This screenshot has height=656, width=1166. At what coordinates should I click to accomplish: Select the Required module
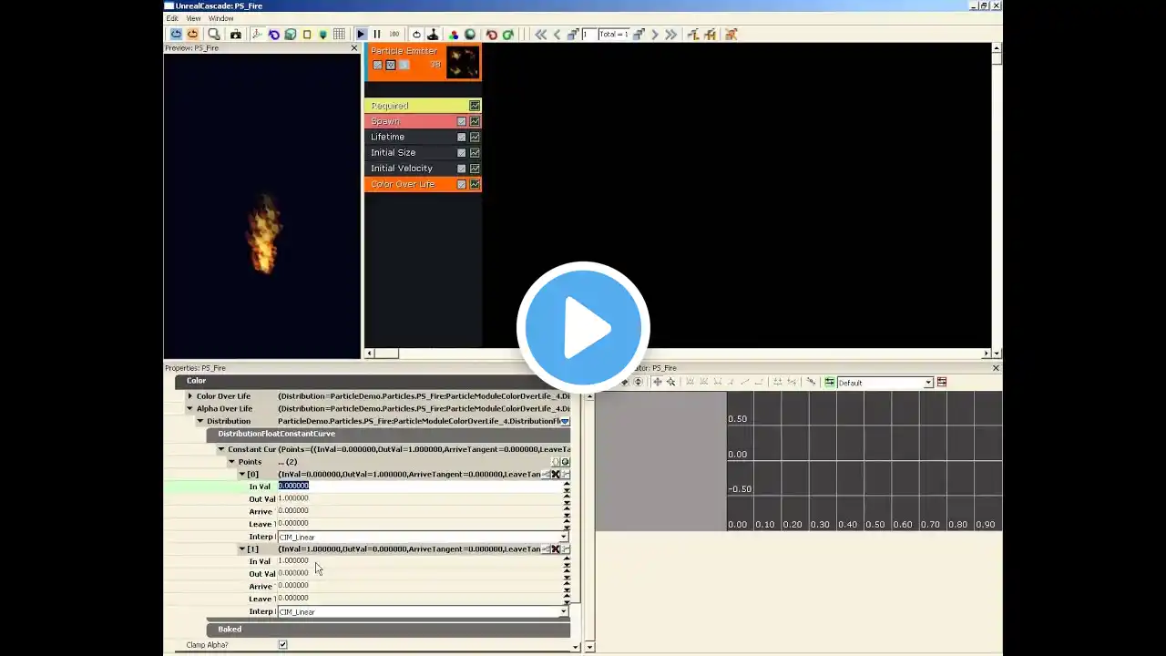tap(423, 106)
